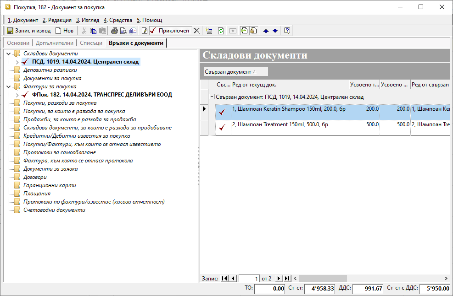Click the Нов button
Screen dimensions: 453x296
(64, 31)
